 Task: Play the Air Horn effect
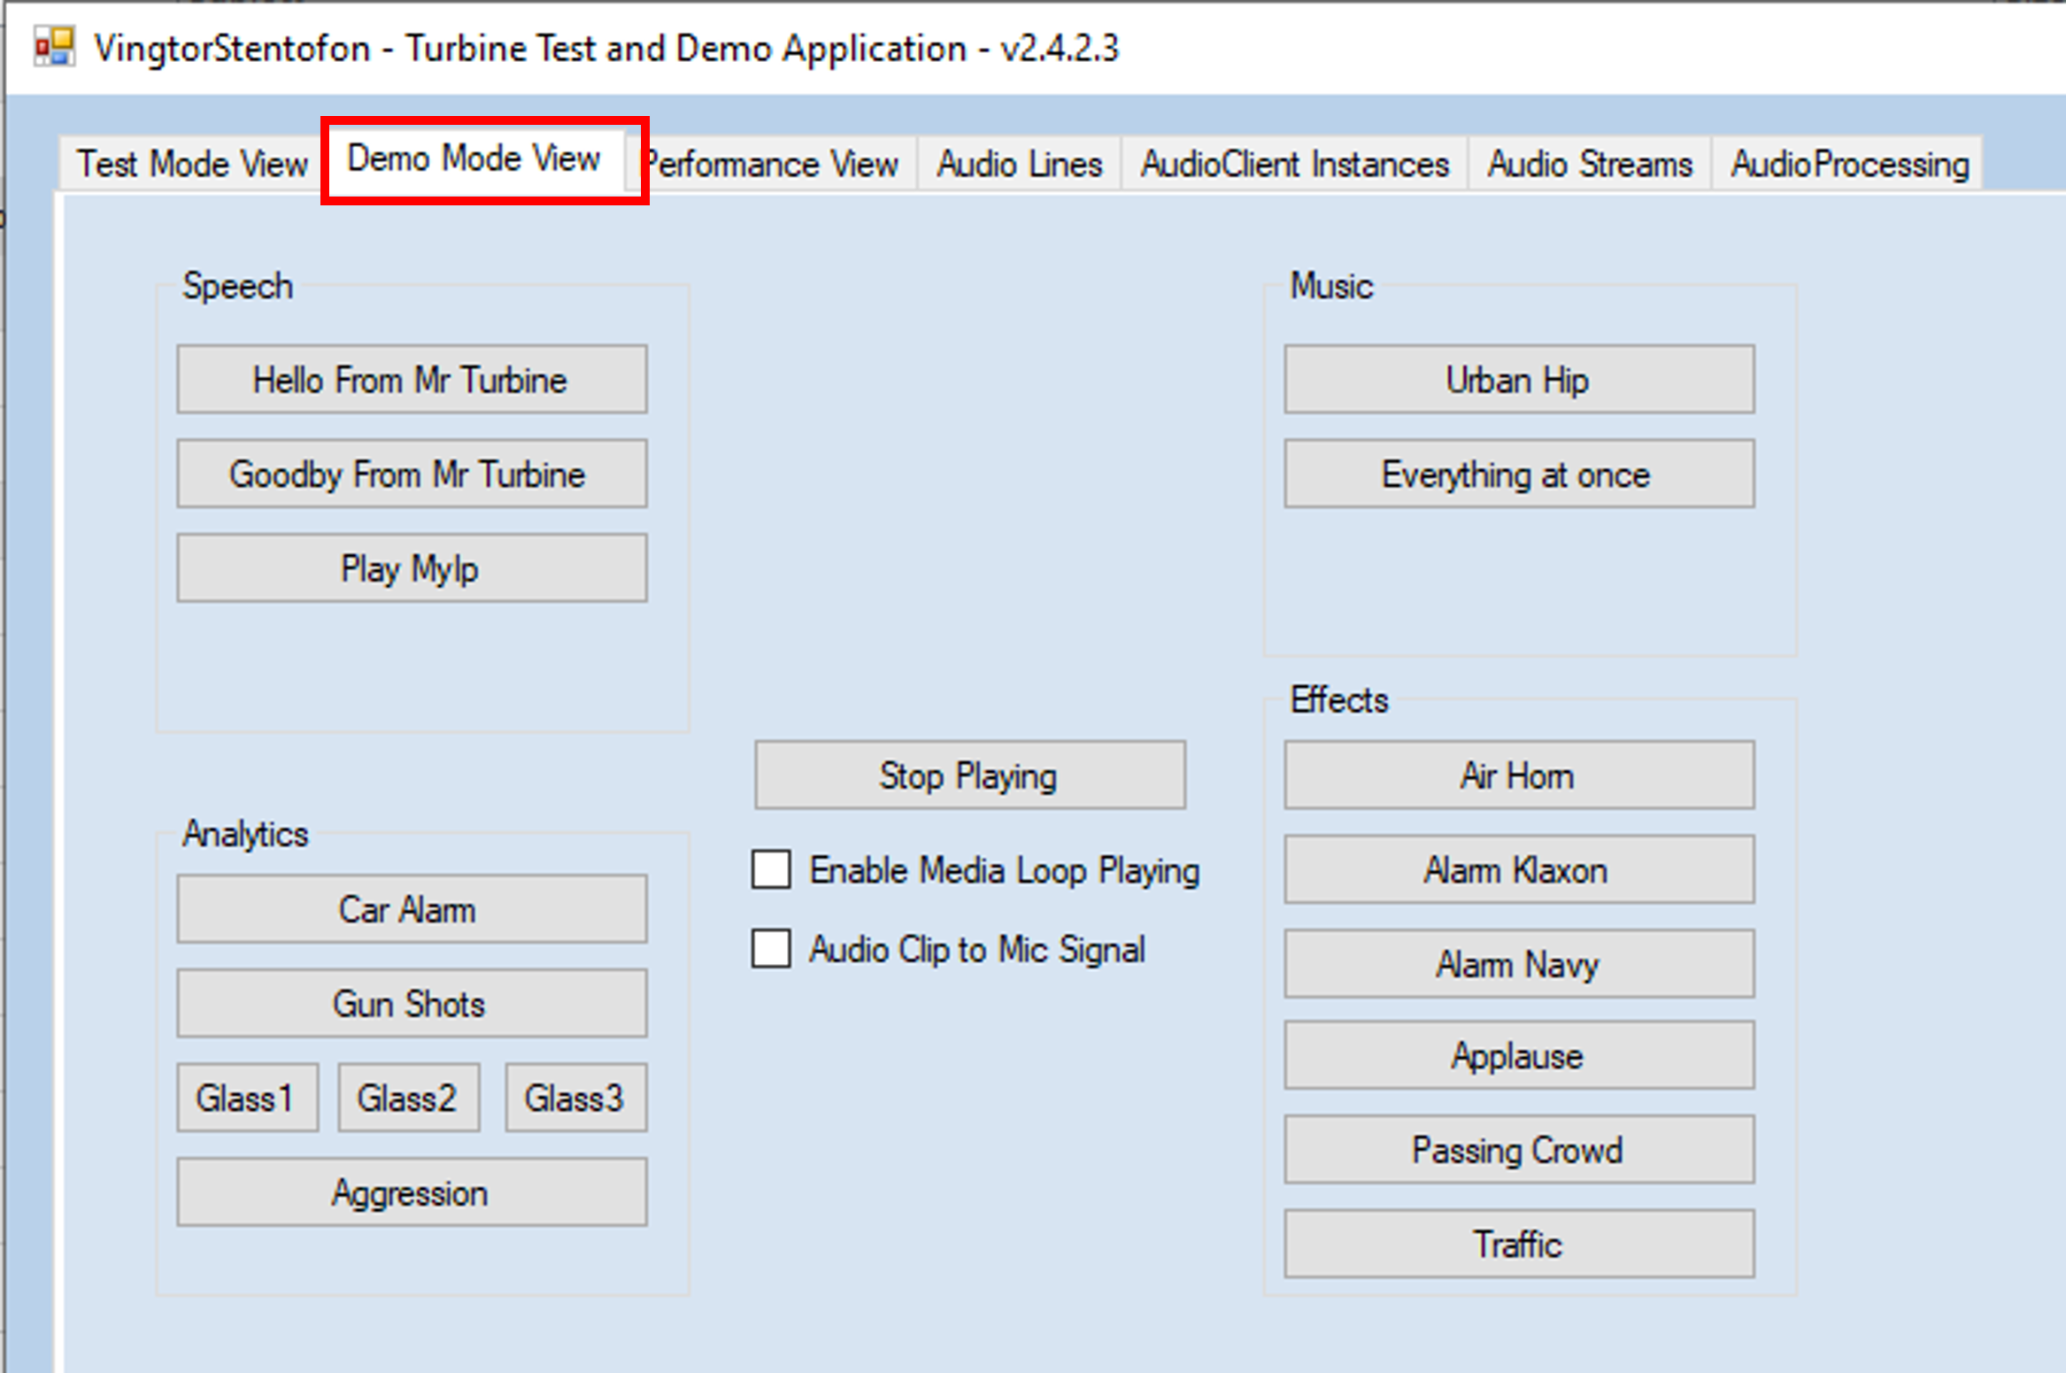pos(1518,775)
